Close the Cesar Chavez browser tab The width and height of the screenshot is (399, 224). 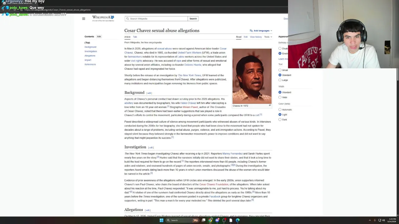(x=36, y=3)
